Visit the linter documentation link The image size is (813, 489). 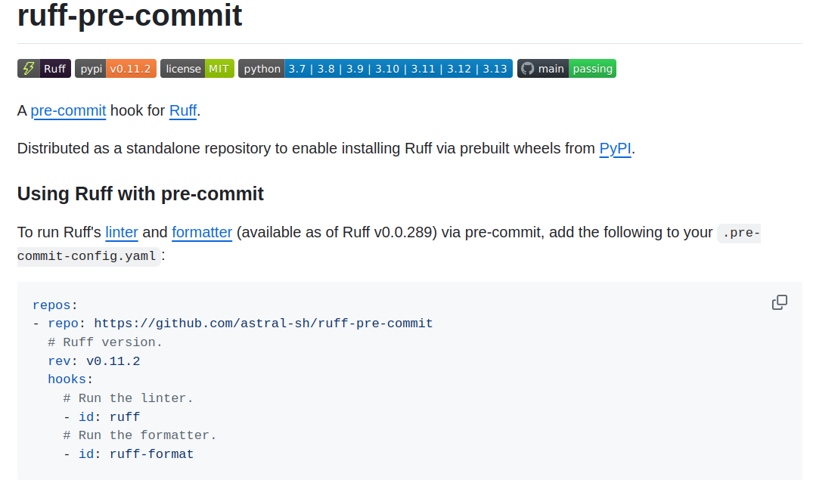pos(122,232)
